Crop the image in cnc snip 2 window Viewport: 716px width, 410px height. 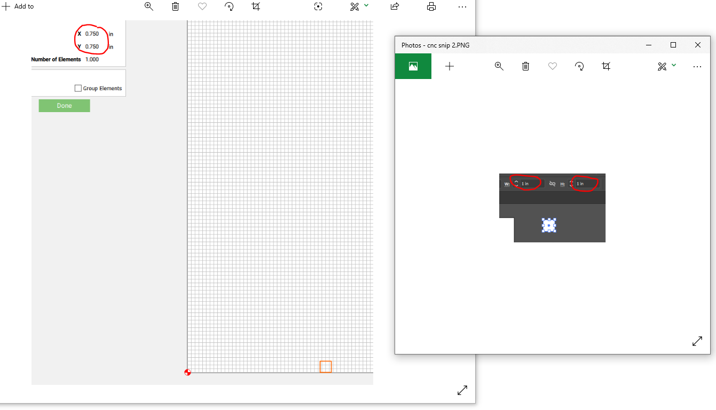point(606,66)
